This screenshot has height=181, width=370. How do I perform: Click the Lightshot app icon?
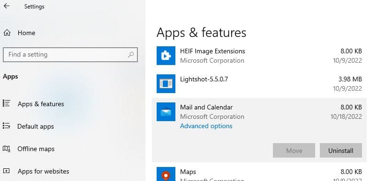[166, 84]
